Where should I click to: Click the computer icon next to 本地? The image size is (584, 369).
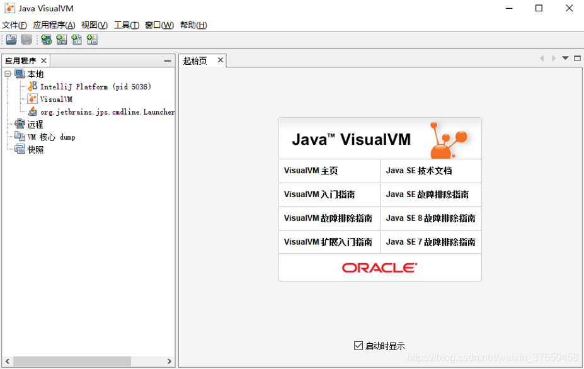20,74
